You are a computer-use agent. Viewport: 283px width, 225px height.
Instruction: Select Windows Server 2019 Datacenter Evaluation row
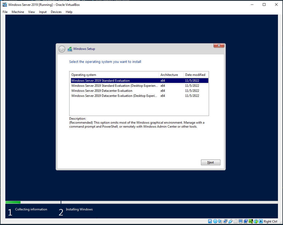[x=140, y=91]
